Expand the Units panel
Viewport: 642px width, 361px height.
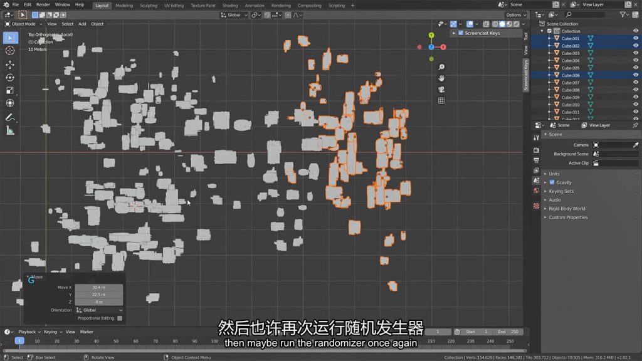click(554, 174)
